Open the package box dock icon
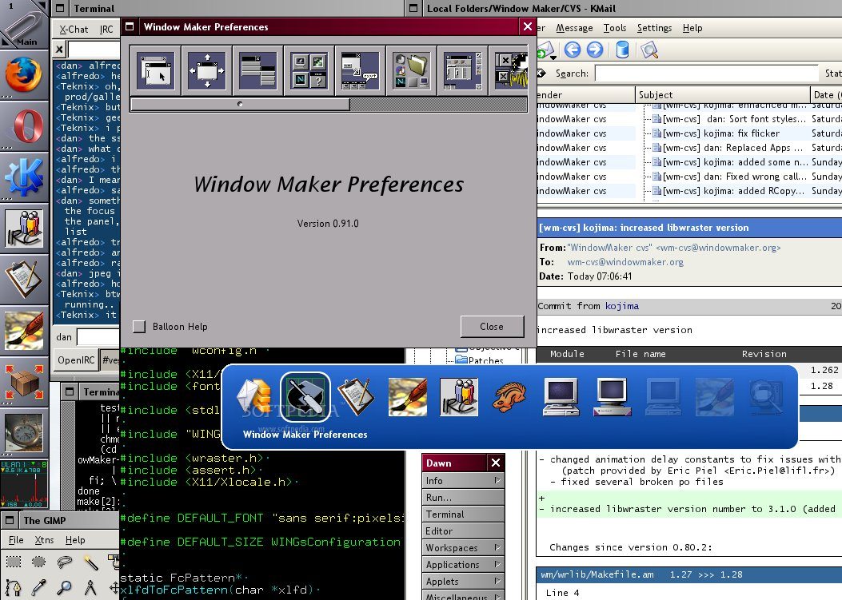The image size is (842, 600). click(24, 382)
